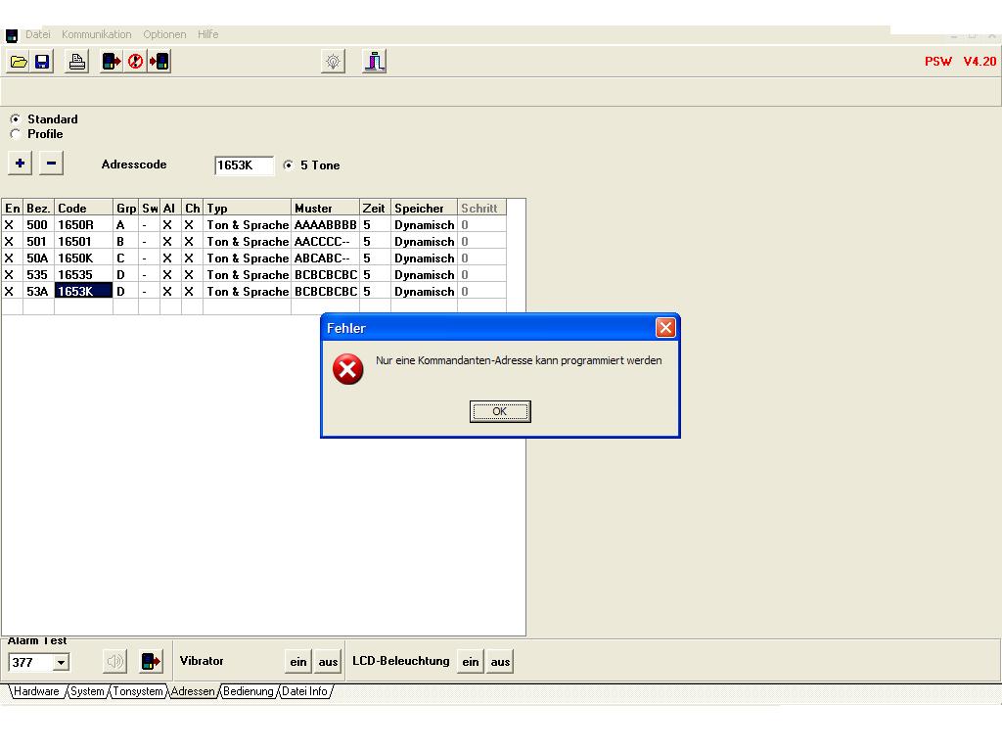Click the printer icon in toolbar

tap(77, 62)
